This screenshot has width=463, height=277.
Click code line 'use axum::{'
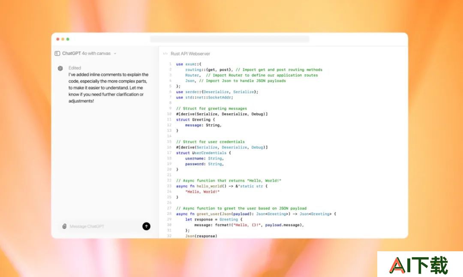[x=188, y=64]
